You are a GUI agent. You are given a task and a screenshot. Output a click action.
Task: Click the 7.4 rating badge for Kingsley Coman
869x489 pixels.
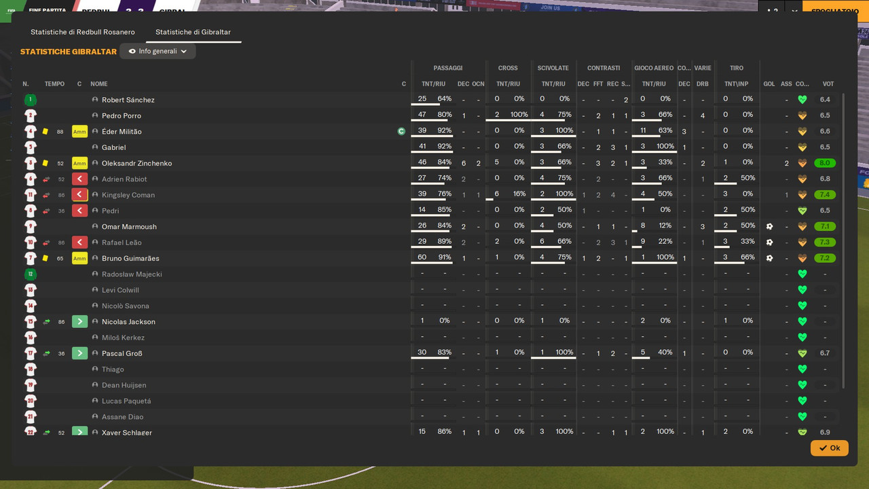[825, 195]
